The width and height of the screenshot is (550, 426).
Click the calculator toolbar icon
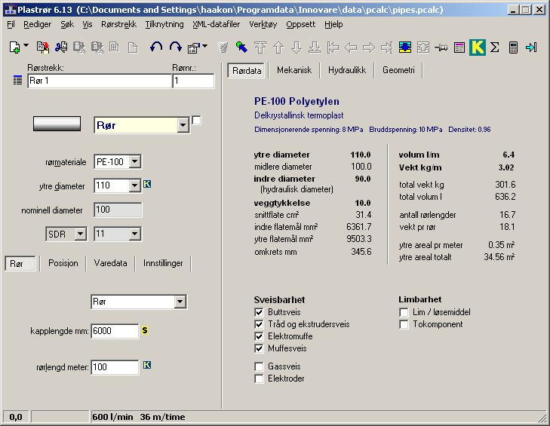pyautogui.click(x=513, y=48)
